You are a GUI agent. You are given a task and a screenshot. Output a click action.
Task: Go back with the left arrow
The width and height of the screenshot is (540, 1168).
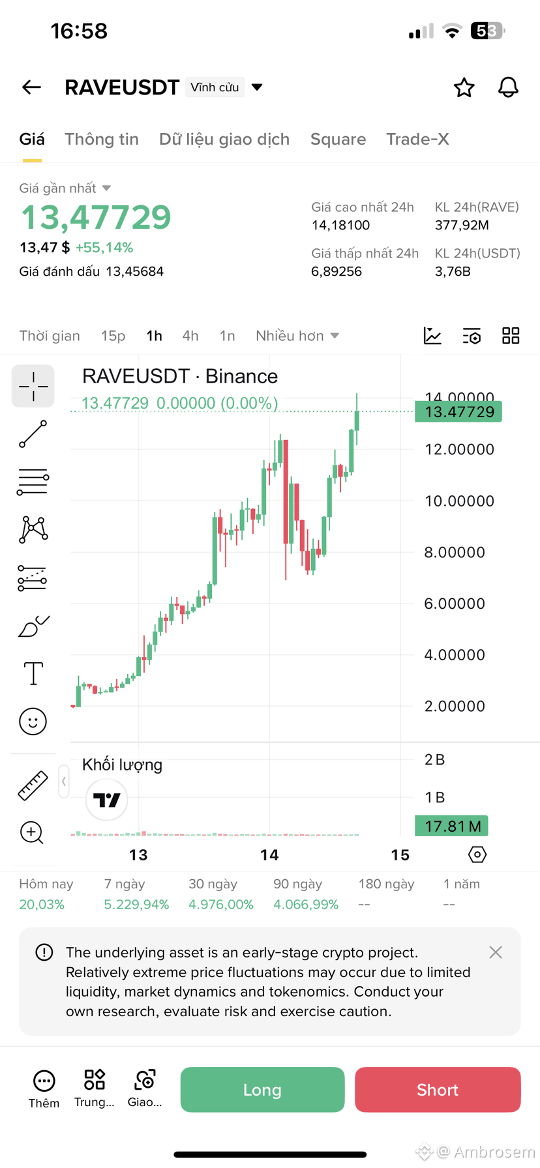tap(31, 87)
